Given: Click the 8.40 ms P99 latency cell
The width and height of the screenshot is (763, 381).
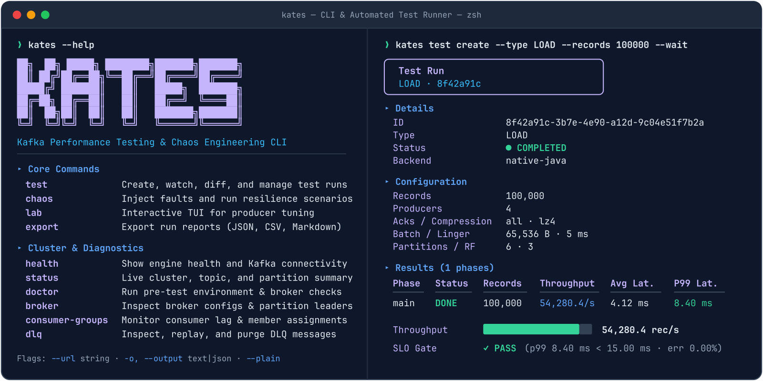Looking at the screenshot, I should (x=693, y=303).
